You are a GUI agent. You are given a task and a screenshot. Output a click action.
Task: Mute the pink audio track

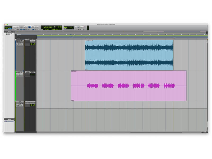(22, 73)
